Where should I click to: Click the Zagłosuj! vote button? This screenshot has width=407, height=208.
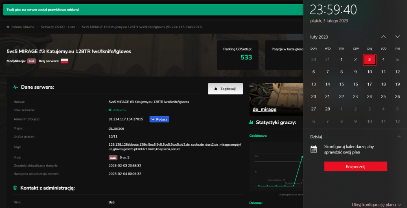pyautogui.click(x=225, y=89)
